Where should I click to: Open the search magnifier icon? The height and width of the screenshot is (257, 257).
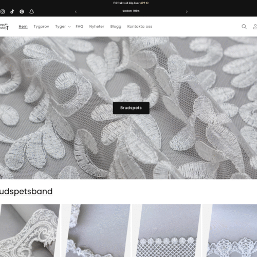pyautogui.click(x=244, y=27)
